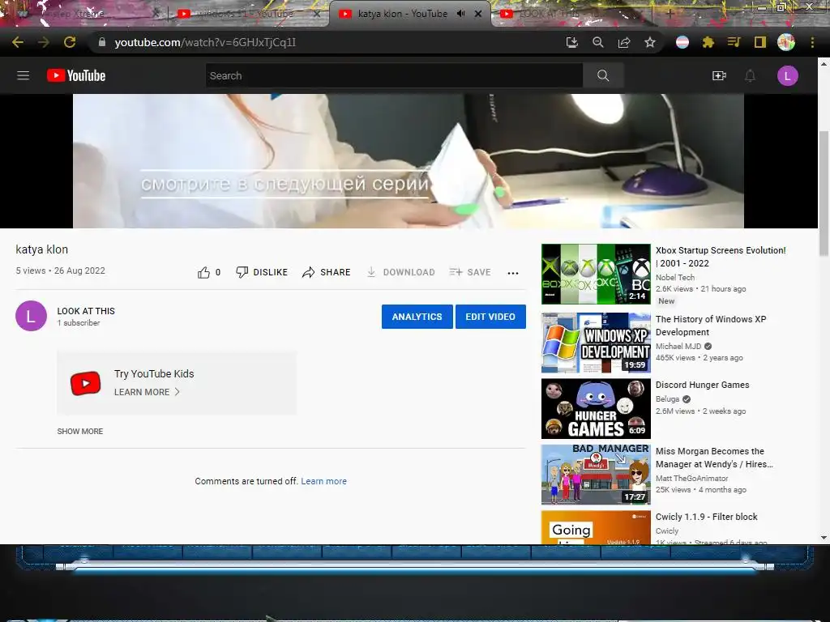Open Discord Hunger Games thumbnail
Viewport: 830px width, 622px height.
[596, 408]
